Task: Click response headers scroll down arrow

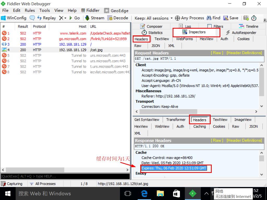Action: [262, 174]
